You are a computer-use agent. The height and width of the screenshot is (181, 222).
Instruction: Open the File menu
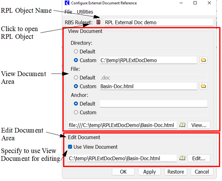point(68,12)
